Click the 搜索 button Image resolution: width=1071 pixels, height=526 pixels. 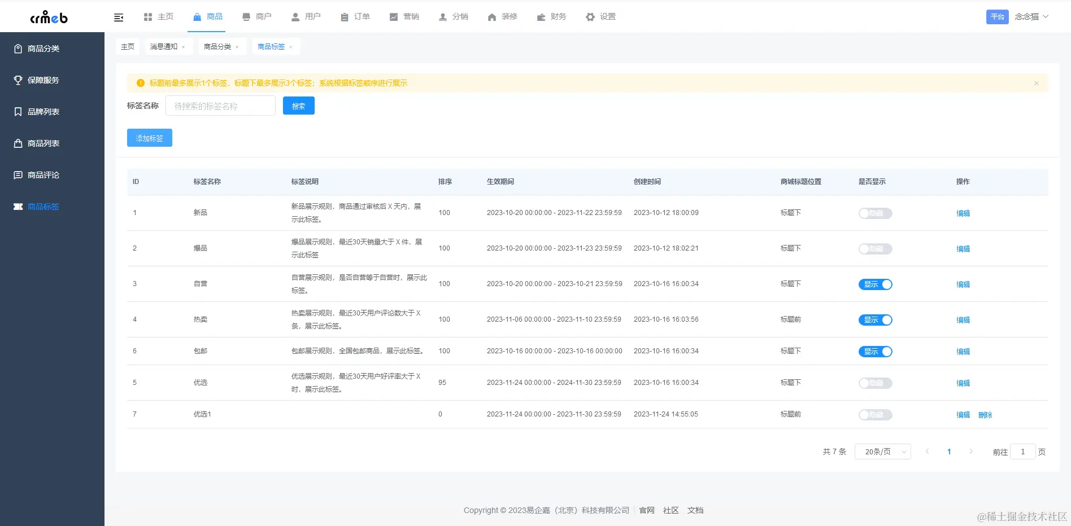pyautogui.click(x=299, y=106)
